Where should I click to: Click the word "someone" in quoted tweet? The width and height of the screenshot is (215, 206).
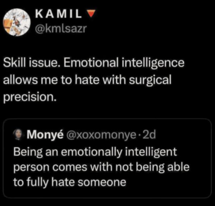point(106,182)
